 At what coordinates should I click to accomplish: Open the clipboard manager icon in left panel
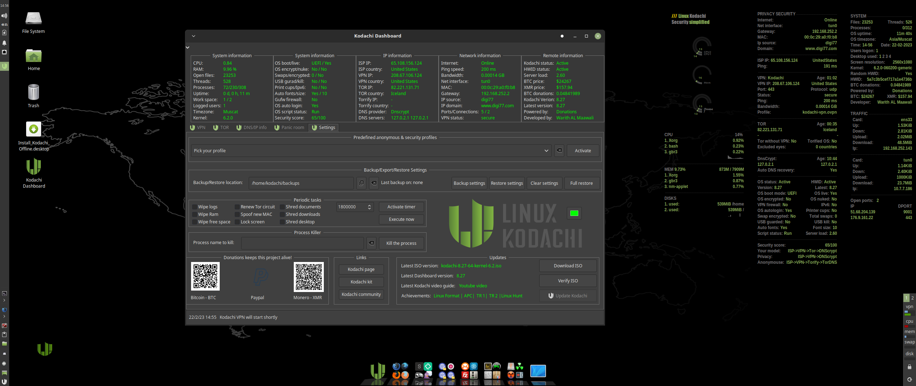4,334
